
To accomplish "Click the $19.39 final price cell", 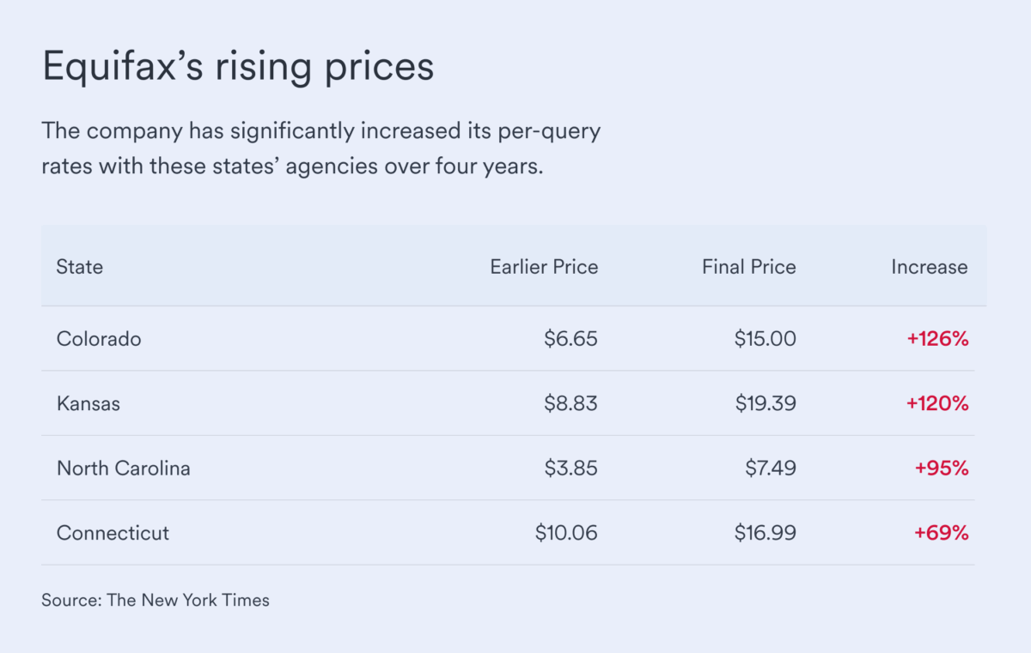I will click(x=765, y=403).
